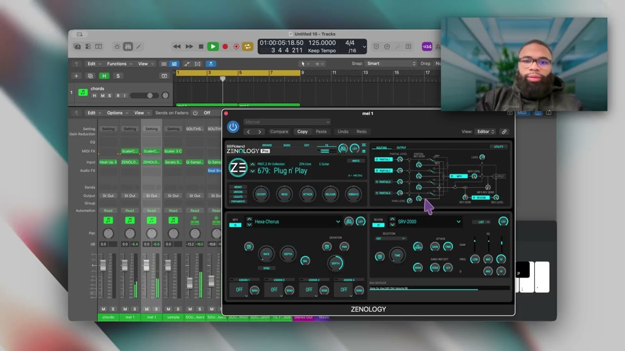The width and height of the screenshot is (625, 351).
Task: Click the Copy button in the plugin header
Action: coord(303,132)
